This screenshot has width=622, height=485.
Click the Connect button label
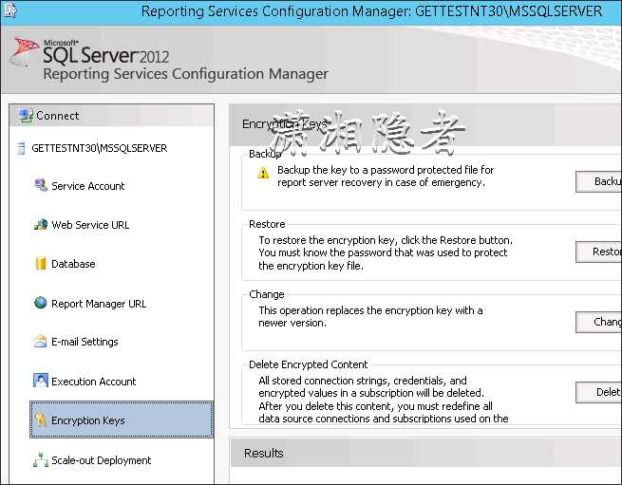pyautogui.click(x=58, y=116)
